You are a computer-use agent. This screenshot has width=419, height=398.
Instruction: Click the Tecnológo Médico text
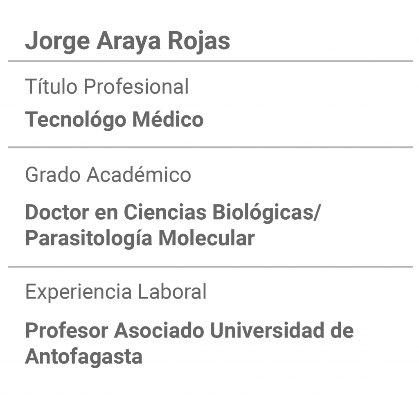[x=115, y=119]
